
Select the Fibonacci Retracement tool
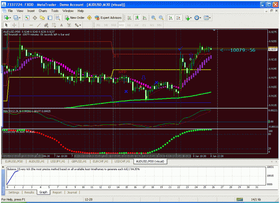(x=54, y=25)
